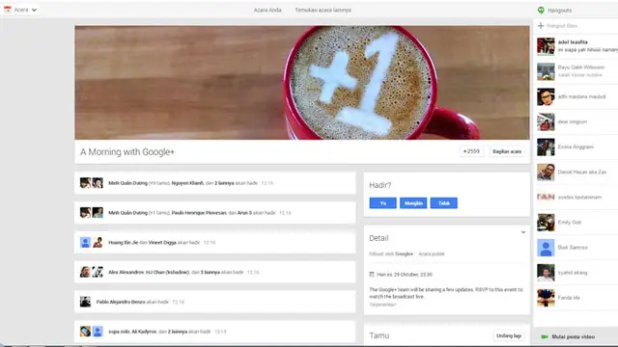Viewport: 618px width, 347px height.
Task: Open Ali Kadyrov's name link
Action: 143,332
